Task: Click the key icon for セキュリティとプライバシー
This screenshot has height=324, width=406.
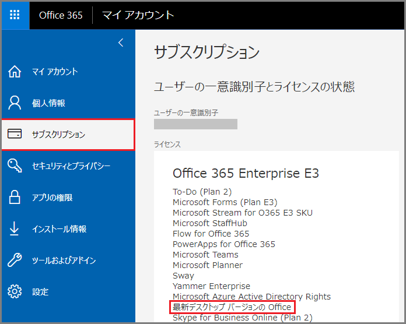Action: [x=15, y=165]
